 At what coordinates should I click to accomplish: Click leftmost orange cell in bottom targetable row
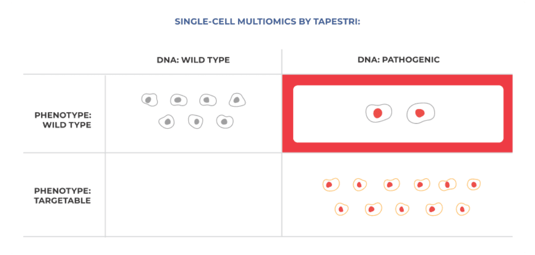342,209
